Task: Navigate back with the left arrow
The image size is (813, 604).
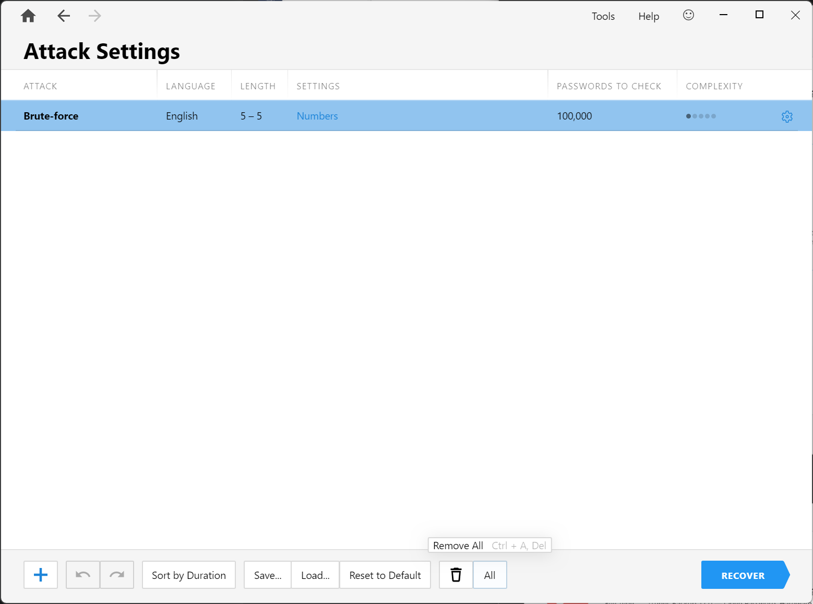Action: [x=64, y=16]
